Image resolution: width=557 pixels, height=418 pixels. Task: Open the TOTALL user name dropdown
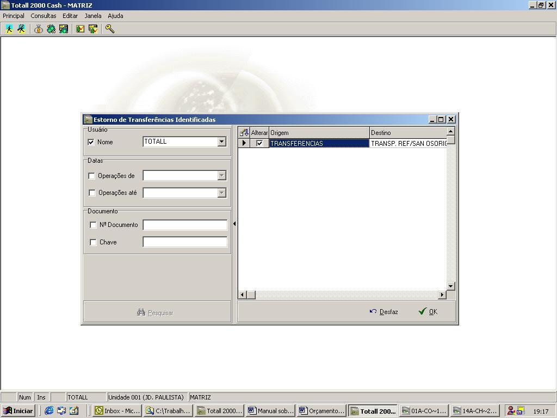coord(222,142)
